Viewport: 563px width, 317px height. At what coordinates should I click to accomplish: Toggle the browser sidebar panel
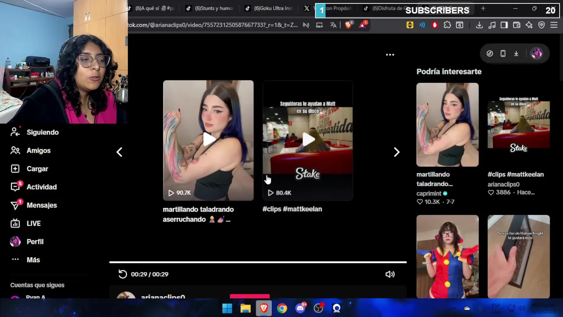tap(504, 25)
